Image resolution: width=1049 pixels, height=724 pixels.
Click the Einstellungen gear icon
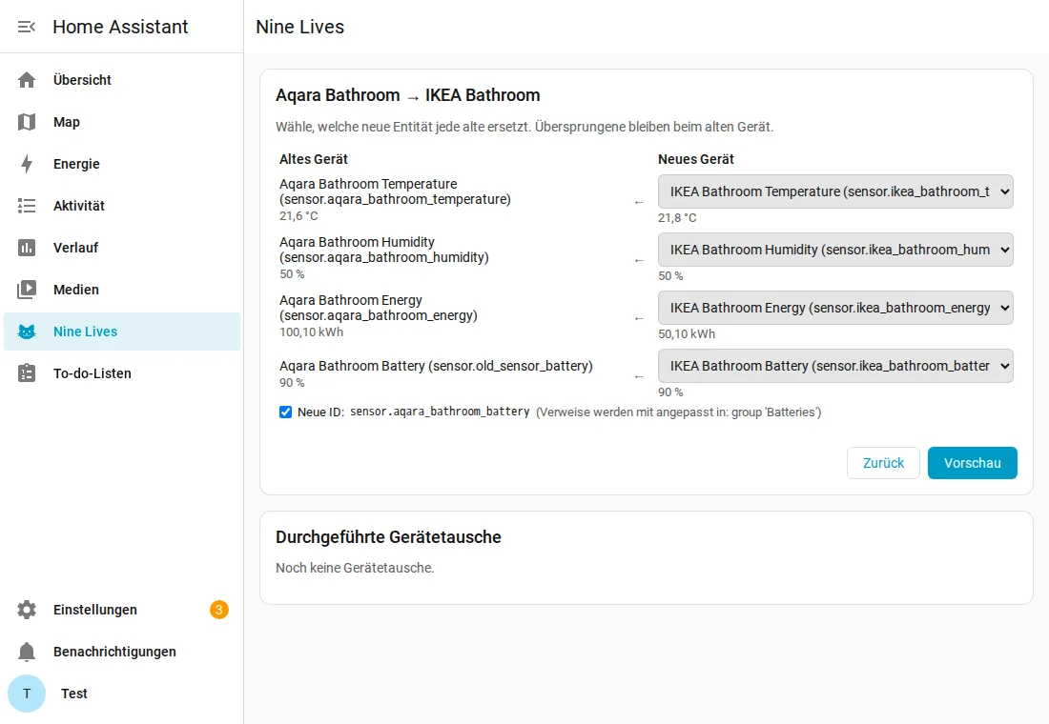(27, 610)
